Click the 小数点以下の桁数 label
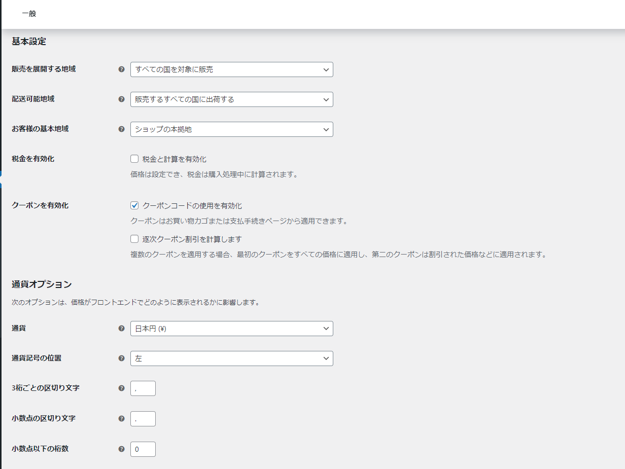 tap(40, 449)
